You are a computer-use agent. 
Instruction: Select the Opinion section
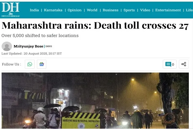click(75, 10)
